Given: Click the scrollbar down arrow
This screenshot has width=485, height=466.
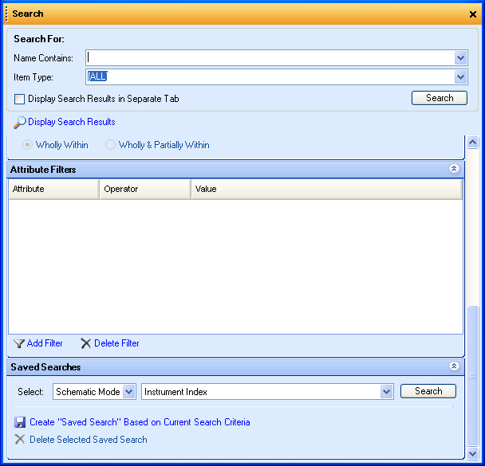Looking at the screenshot, I should 472,452.
